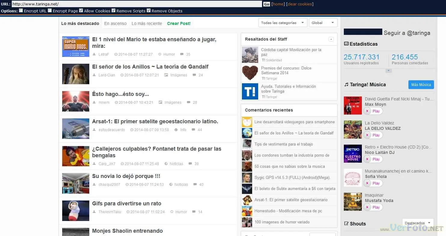This screenshot has width=446, height=236.
Task: Open the Todas las categorías dropdown
Action: coord(283,23)
